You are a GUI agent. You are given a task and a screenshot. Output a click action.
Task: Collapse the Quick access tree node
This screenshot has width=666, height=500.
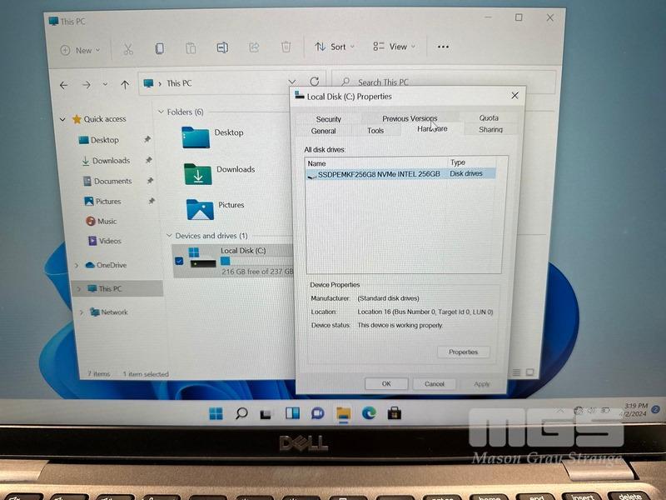coord(62,119)
